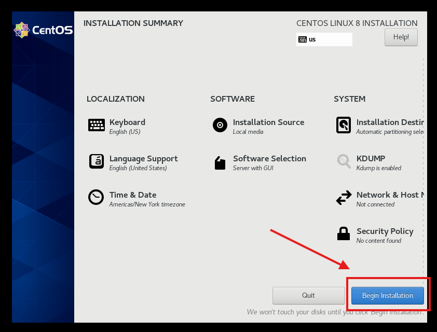Screen dimensions: 437x332
Task: Open Installation Destination hard drive icon
Action: pyautogui.click(x=344, y=125)
